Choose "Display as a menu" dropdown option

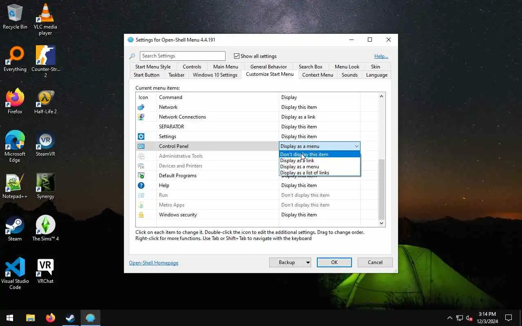(x=320, y=167)
